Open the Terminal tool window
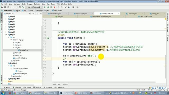Viewport: 169px width, 95px height. click(37, 87)
